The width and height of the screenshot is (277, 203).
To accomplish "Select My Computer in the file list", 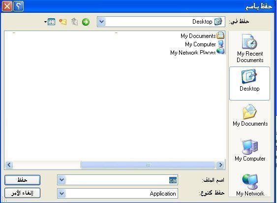I will [x=204, y=44].
